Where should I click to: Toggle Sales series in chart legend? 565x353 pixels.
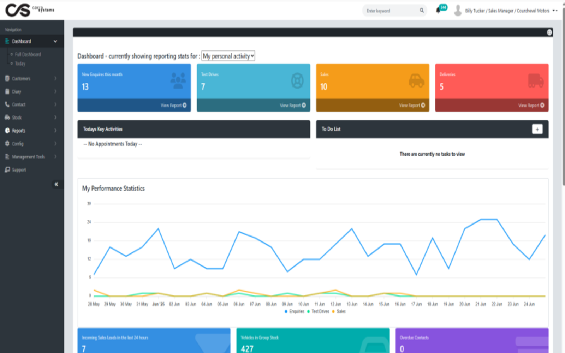(x=339, y=311)
